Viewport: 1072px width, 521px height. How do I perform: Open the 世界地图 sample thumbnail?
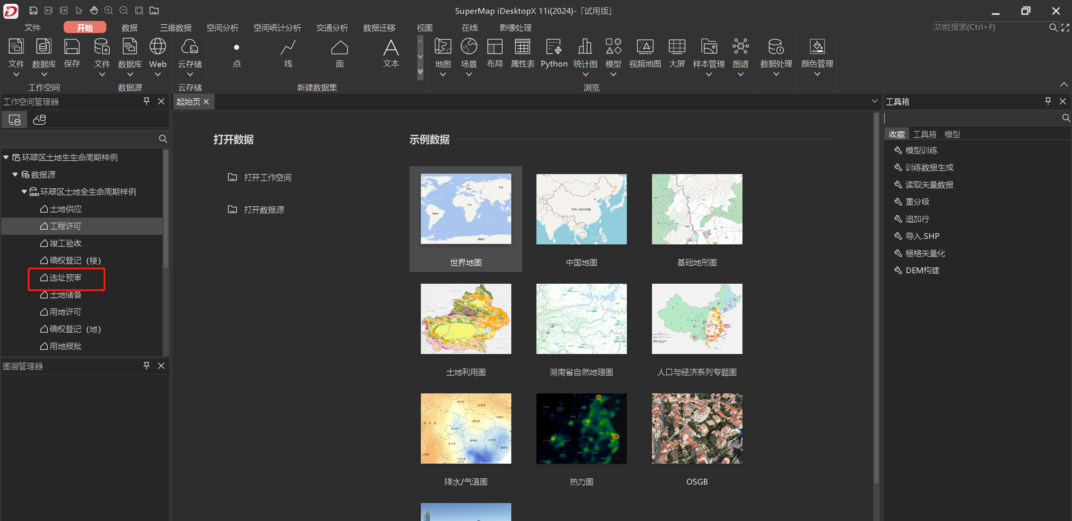(466, 209)
